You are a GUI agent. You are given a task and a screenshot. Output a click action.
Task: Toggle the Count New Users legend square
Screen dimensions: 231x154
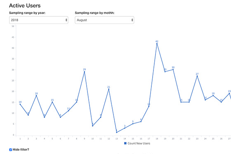(x=125, y=143)
